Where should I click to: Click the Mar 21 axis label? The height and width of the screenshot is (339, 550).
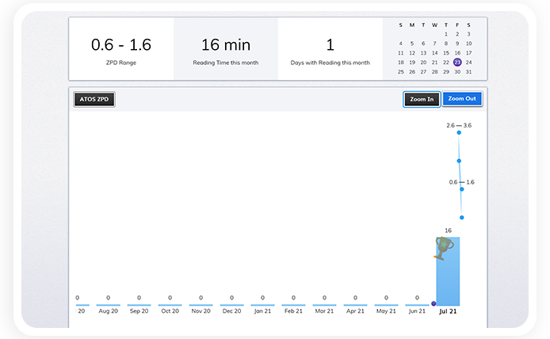324,311
